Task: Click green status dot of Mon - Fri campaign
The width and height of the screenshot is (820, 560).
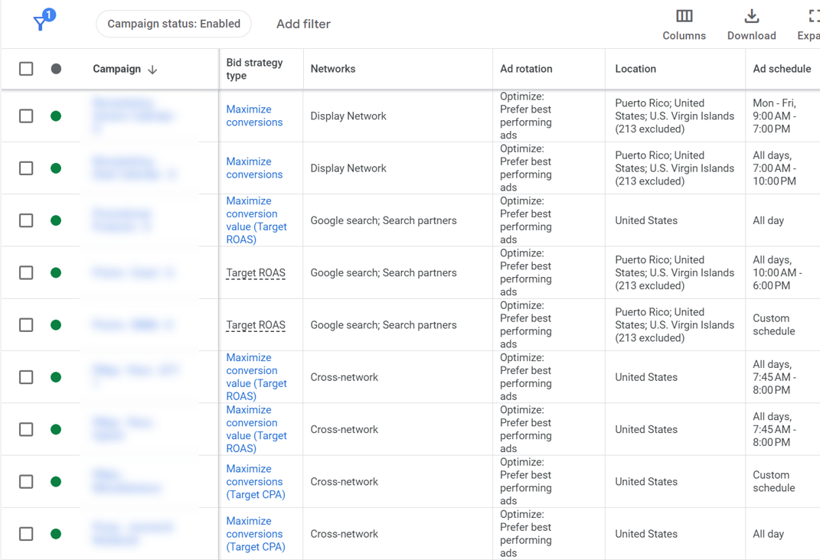Action: (56, 116)
